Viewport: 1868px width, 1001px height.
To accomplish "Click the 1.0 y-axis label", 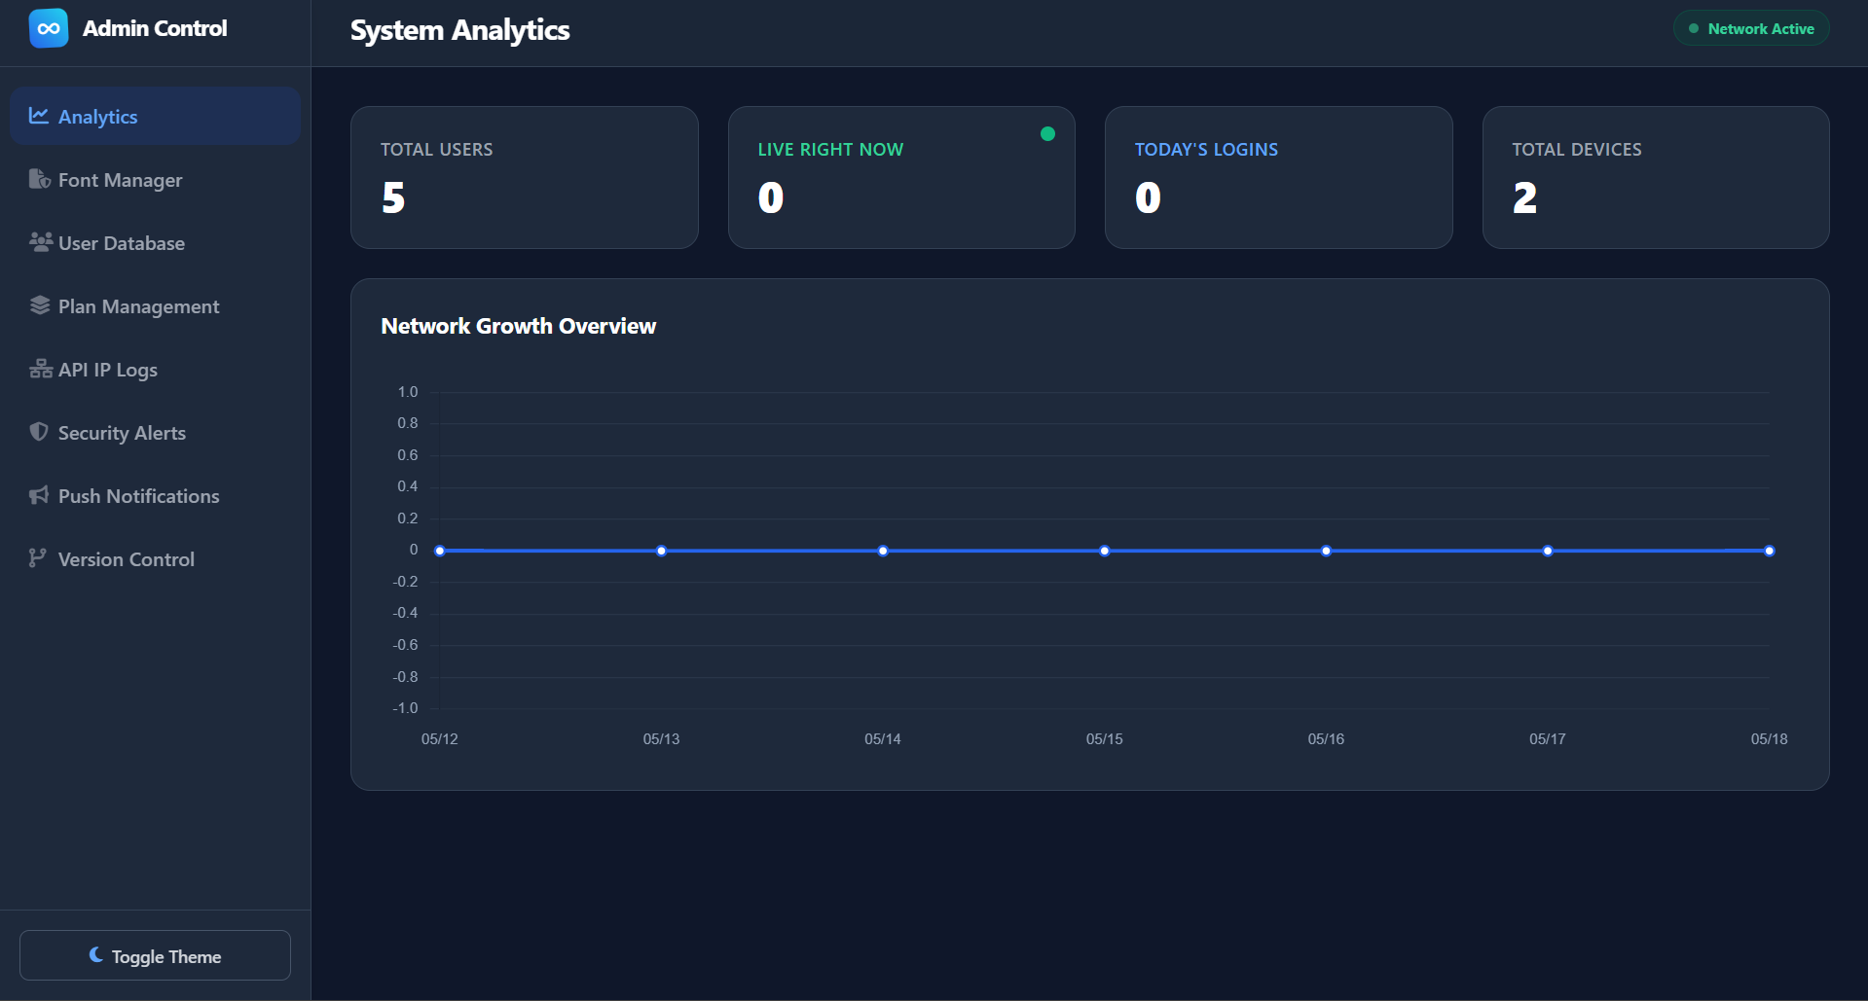I will (x=408, y=392).
